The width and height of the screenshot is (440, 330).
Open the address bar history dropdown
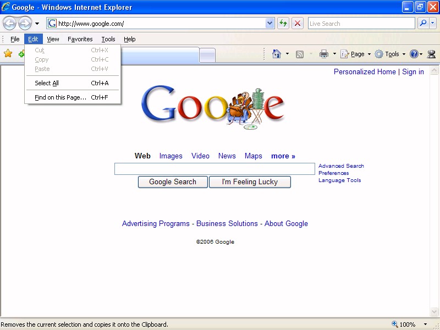[270, 23]
